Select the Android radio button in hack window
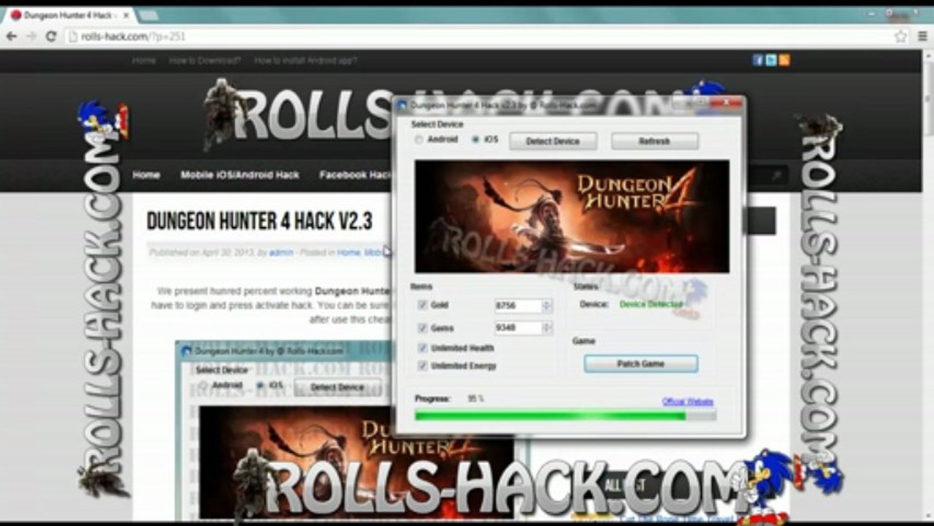Viewport: 934px width, 526px height. [419, 140]
